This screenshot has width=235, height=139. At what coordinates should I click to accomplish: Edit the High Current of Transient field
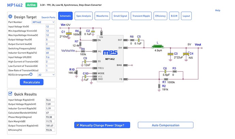pyautogui.click(x=50, y=62)
